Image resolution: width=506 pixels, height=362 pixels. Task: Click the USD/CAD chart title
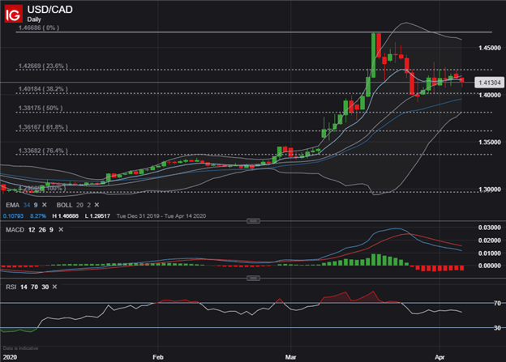[50, 10]
